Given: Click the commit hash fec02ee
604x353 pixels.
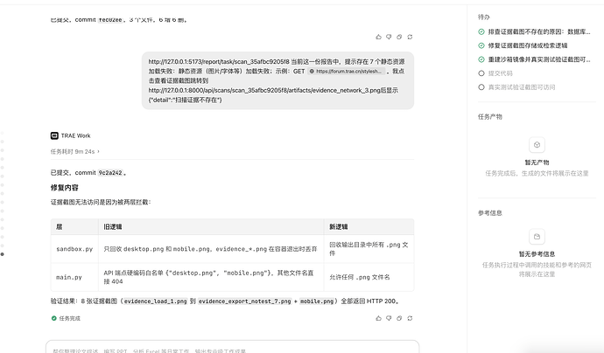Looking at the screenshot, I should pyautogui.click(x=110, y=19).
